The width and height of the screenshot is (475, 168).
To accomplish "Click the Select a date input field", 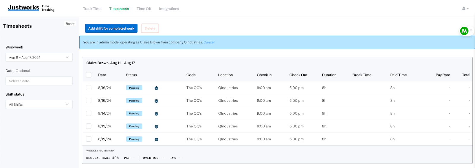I will point(39,81).
